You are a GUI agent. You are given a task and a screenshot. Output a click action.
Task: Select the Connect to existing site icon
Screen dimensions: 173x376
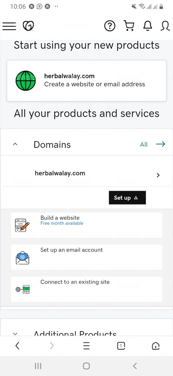pyautogui.click(x=22, y=289)
